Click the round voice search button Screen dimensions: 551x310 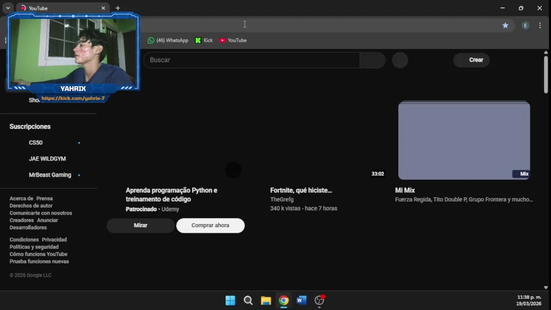tap(400, 60)
